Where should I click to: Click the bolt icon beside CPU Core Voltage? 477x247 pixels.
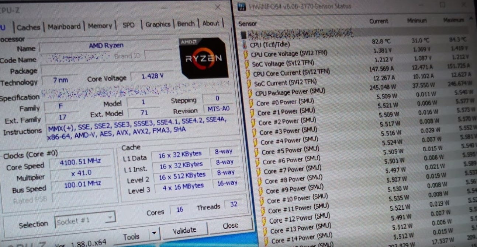pos(246,55)
